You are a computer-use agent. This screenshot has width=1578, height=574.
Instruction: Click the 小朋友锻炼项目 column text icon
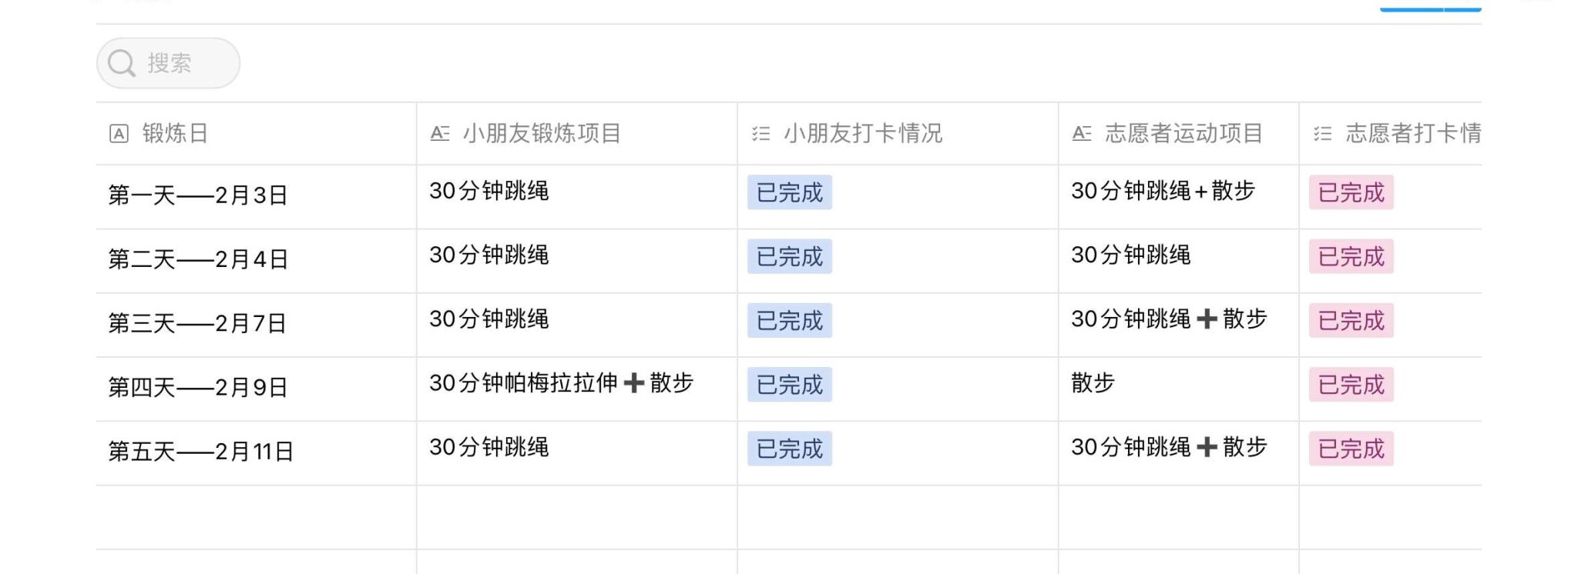[440, 134]
